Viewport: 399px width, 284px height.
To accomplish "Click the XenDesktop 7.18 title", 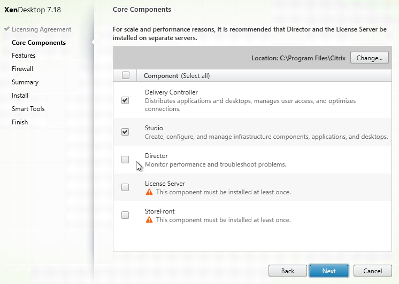I will 33,10.
